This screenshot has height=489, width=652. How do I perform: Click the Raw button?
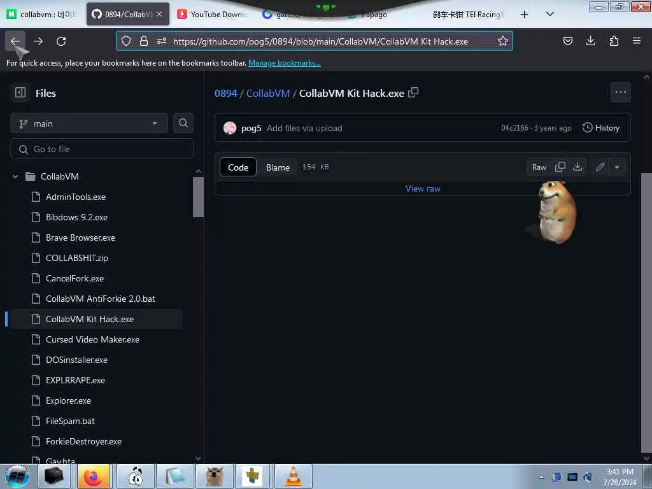539,167
